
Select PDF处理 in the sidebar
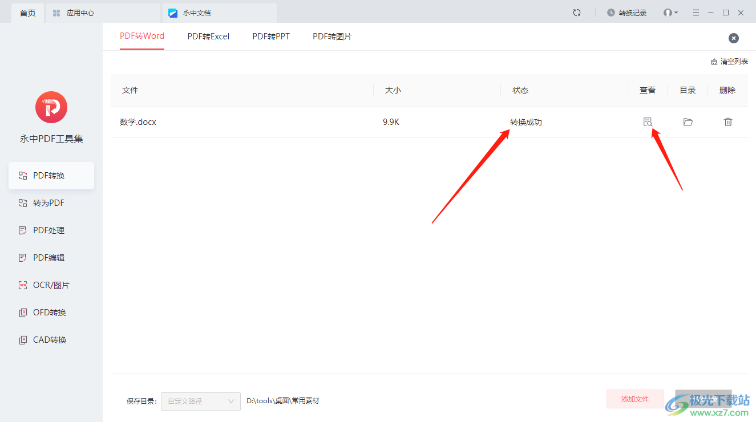51,230
